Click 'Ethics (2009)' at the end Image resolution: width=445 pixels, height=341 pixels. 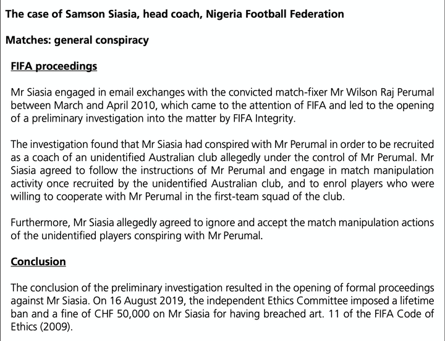point(41,327)
